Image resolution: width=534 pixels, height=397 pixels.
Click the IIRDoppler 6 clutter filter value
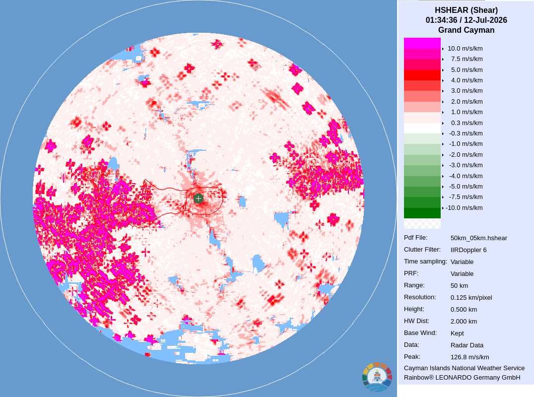pyautogui.click(x=468, y=250)
